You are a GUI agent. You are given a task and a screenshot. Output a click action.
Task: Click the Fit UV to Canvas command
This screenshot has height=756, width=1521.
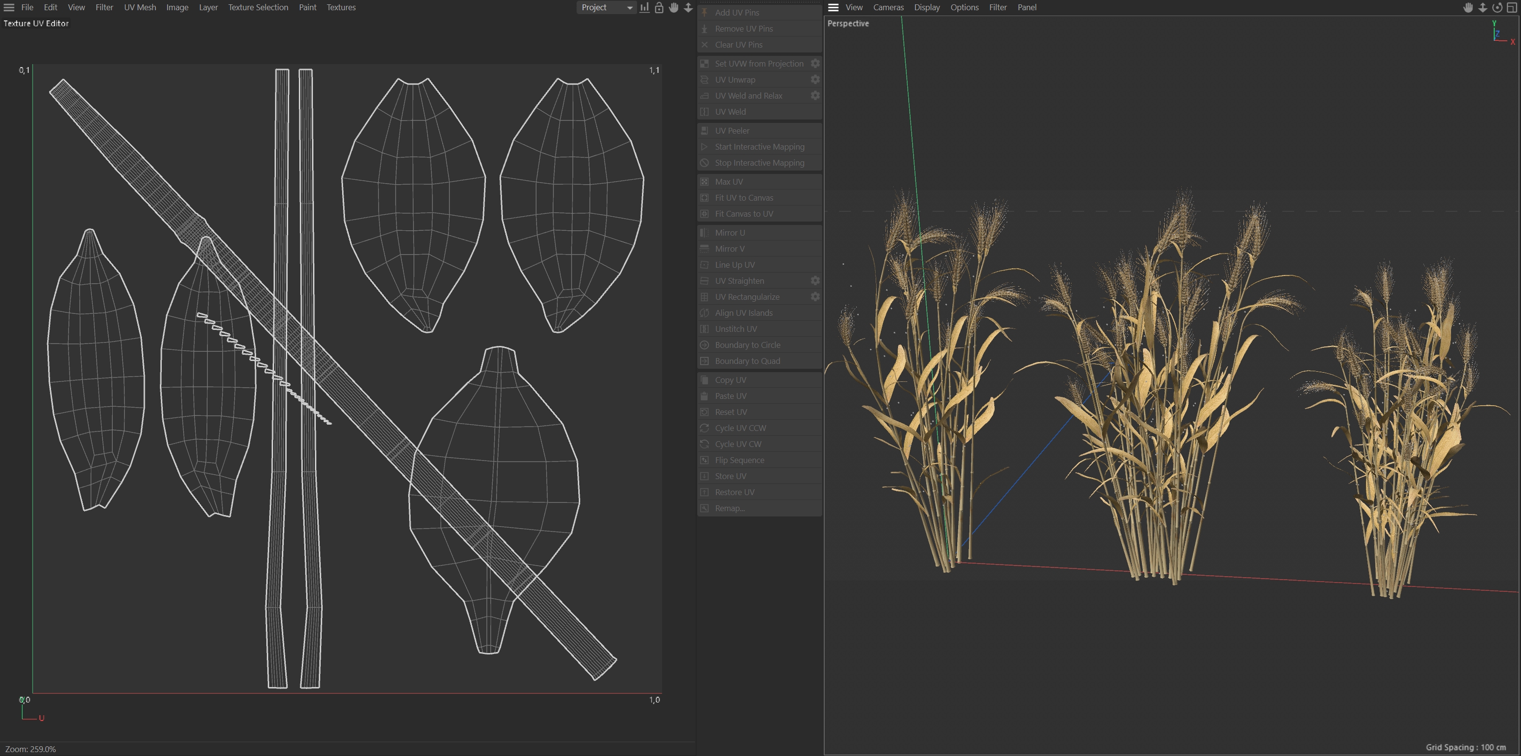pos(743,198)
